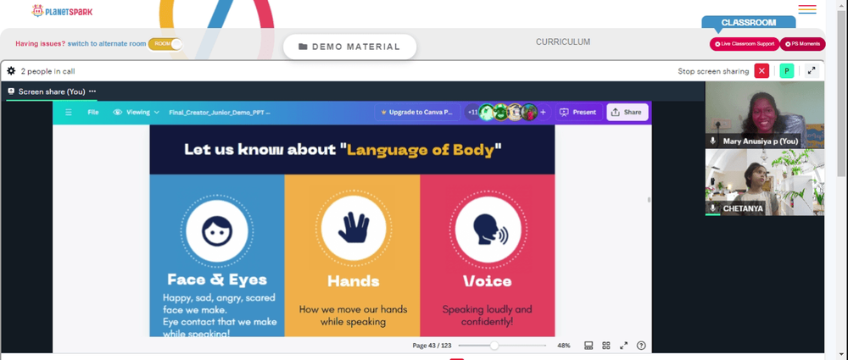848x360 pixels.
Task: Adjust the Canva zoom slider
Action: point(502,346)
